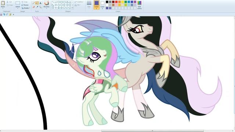Save using the quick access icon

(1, 15)
